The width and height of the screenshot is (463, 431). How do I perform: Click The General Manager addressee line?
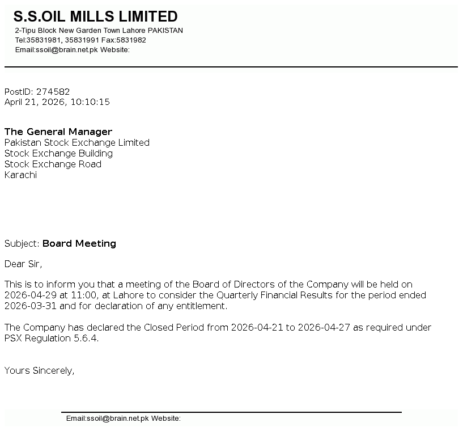coord(58,132)
